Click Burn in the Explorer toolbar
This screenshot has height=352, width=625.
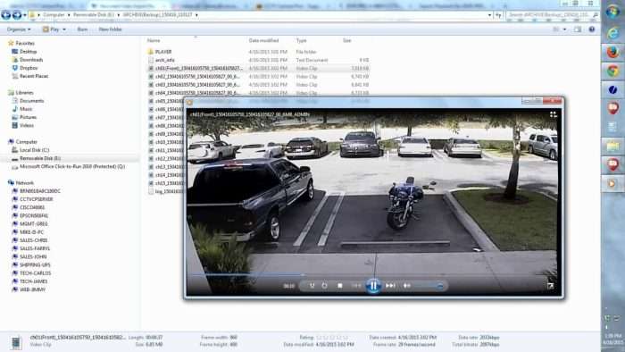pyautogui.click(x=82, y=29)
